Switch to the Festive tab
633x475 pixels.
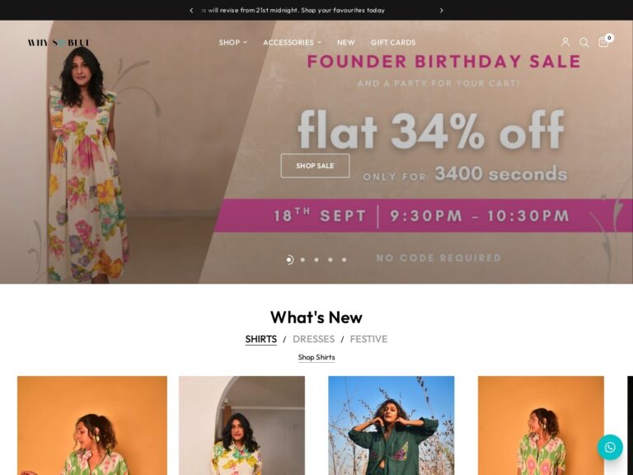[x=368, y=339]
